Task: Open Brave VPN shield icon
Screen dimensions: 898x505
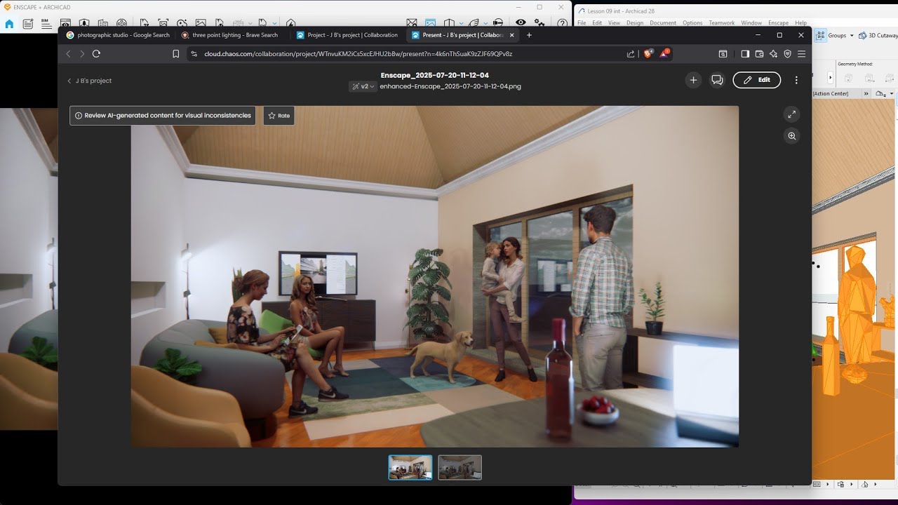Action: pos(787,53)
